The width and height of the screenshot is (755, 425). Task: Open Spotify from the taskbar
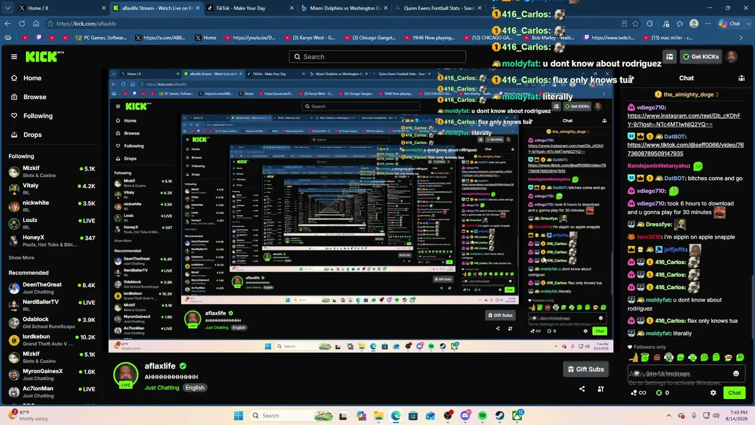click(x=482, y=416)
